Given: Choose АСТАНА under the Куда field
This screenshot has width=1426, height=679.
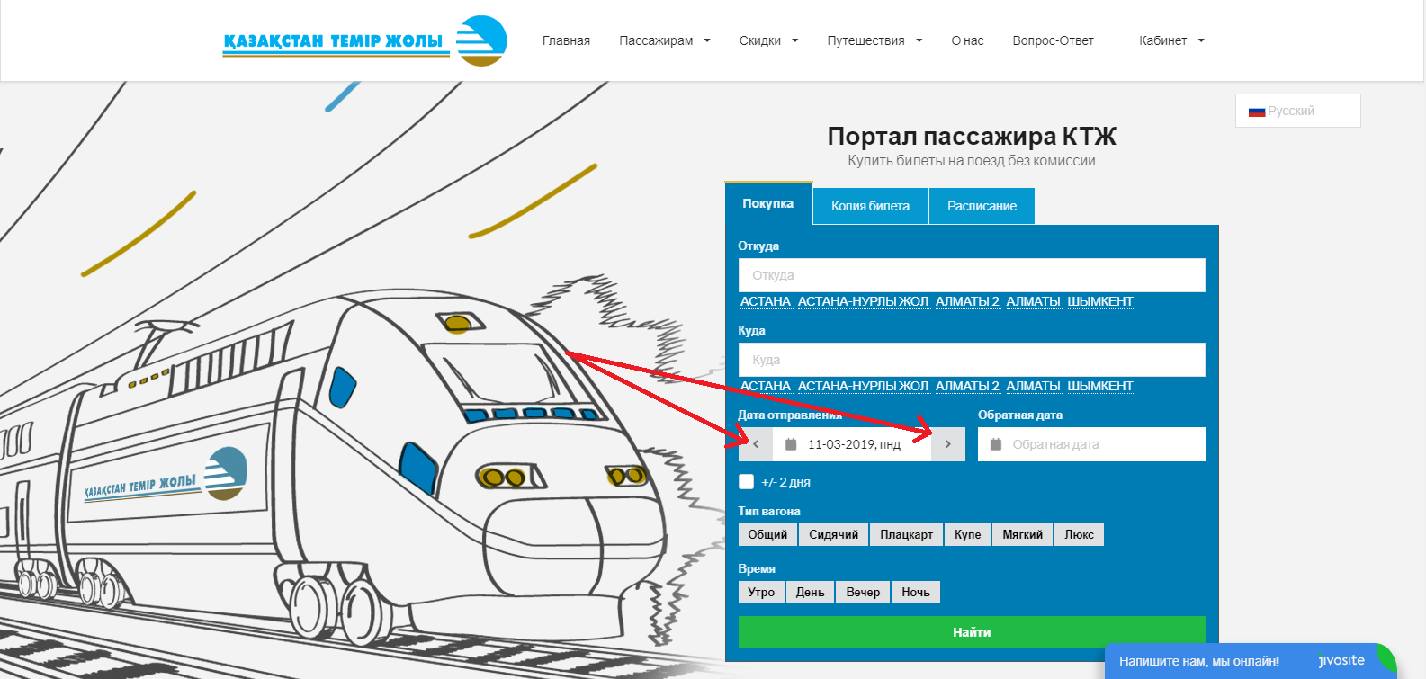Looking at the screenshot, I should pos(766,386).
